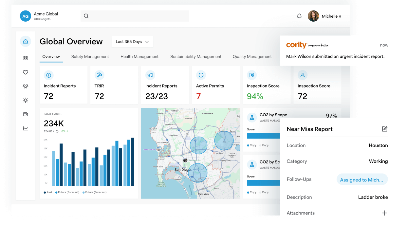Open the Health Management tab

[139, 57]
